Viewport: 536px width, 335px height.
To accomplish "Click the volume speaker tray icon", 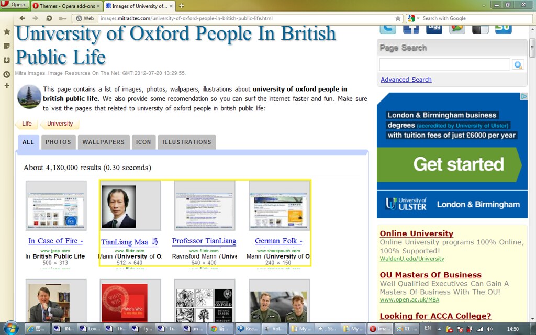I will 489,329.
